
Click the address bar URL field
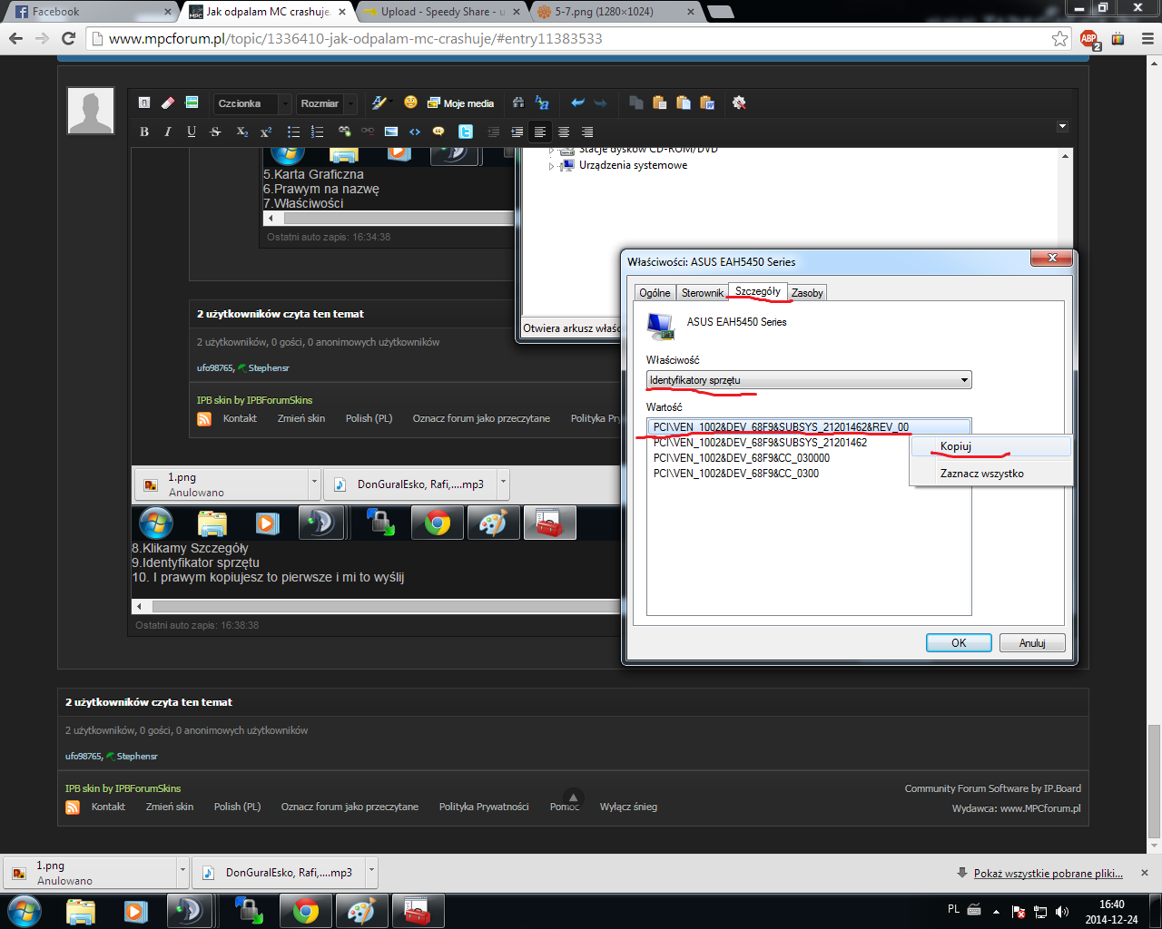click(x=576, y=39)
